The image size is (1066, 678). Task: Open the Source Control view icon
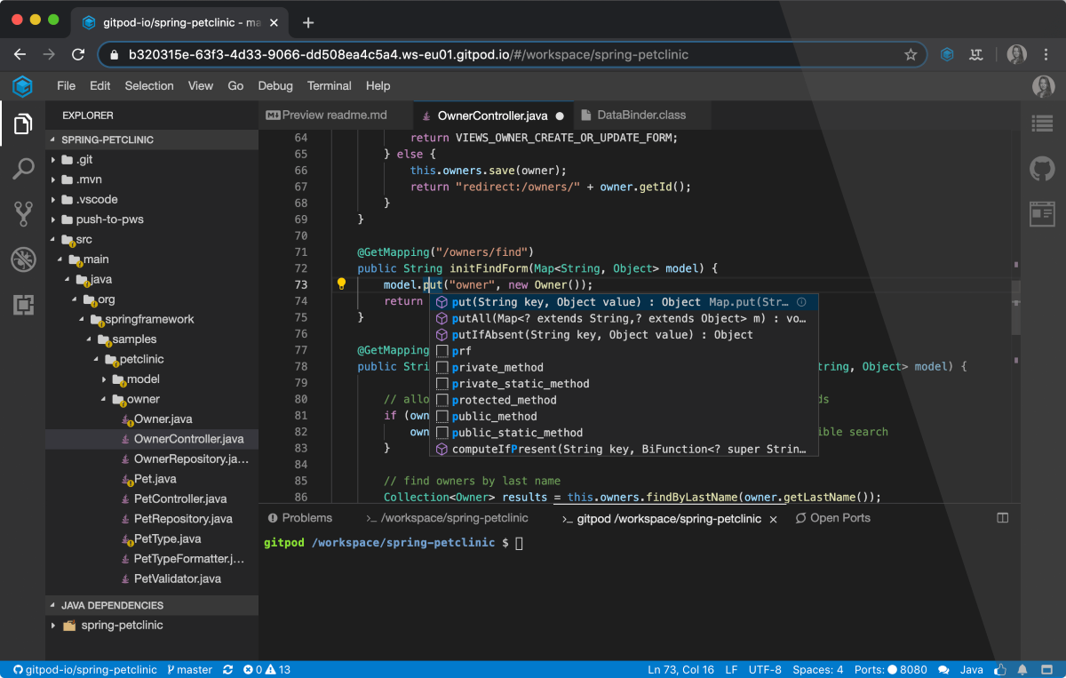pyautogui.click(x=23, y=213)
